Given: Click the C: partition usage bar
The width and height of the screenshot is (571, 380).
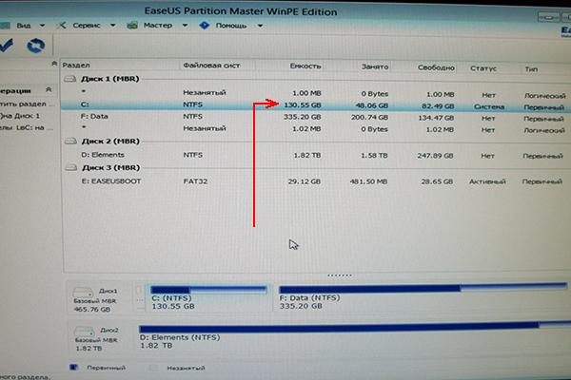Looking at the screenshot, I should [208, 290].
